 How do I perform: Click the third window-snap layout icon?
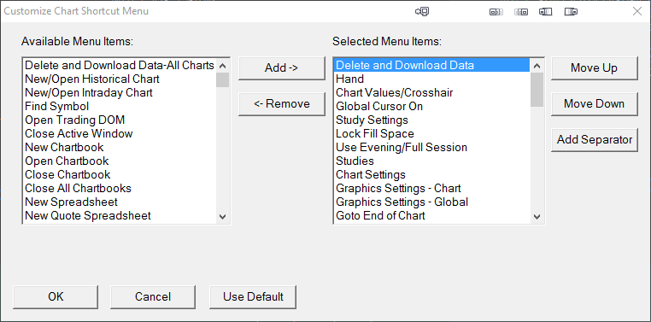[x=546, y=12]
